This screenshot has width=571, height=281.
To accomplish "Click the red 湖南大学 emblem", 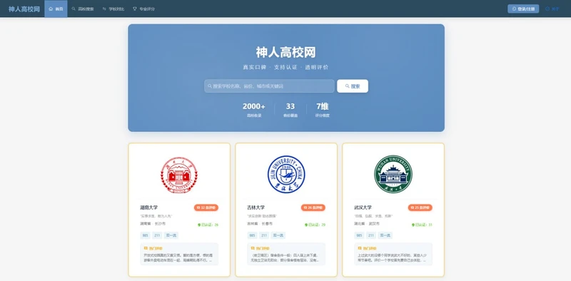I will (179, 175).
